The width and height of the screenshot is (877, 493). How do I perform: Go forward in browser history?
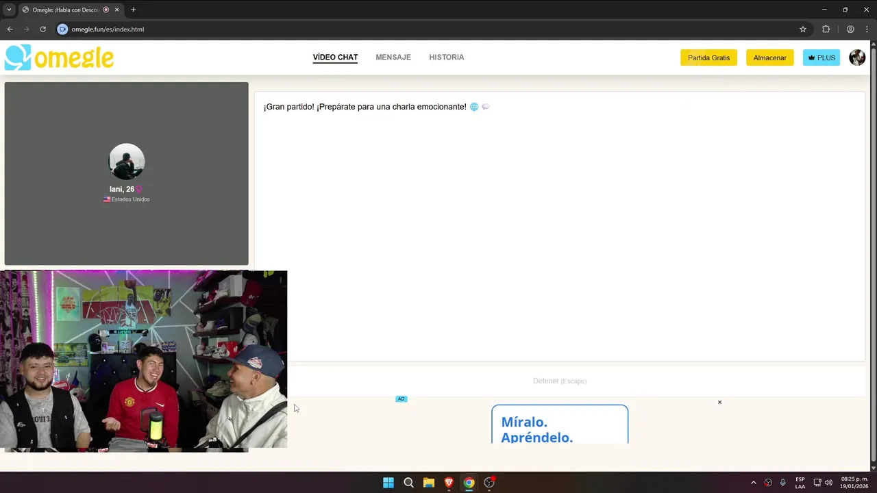pos(26,29)
